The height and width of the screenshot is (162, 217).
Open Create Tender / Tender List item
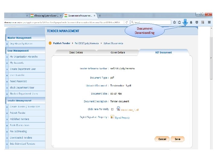(x=27, y=107)
